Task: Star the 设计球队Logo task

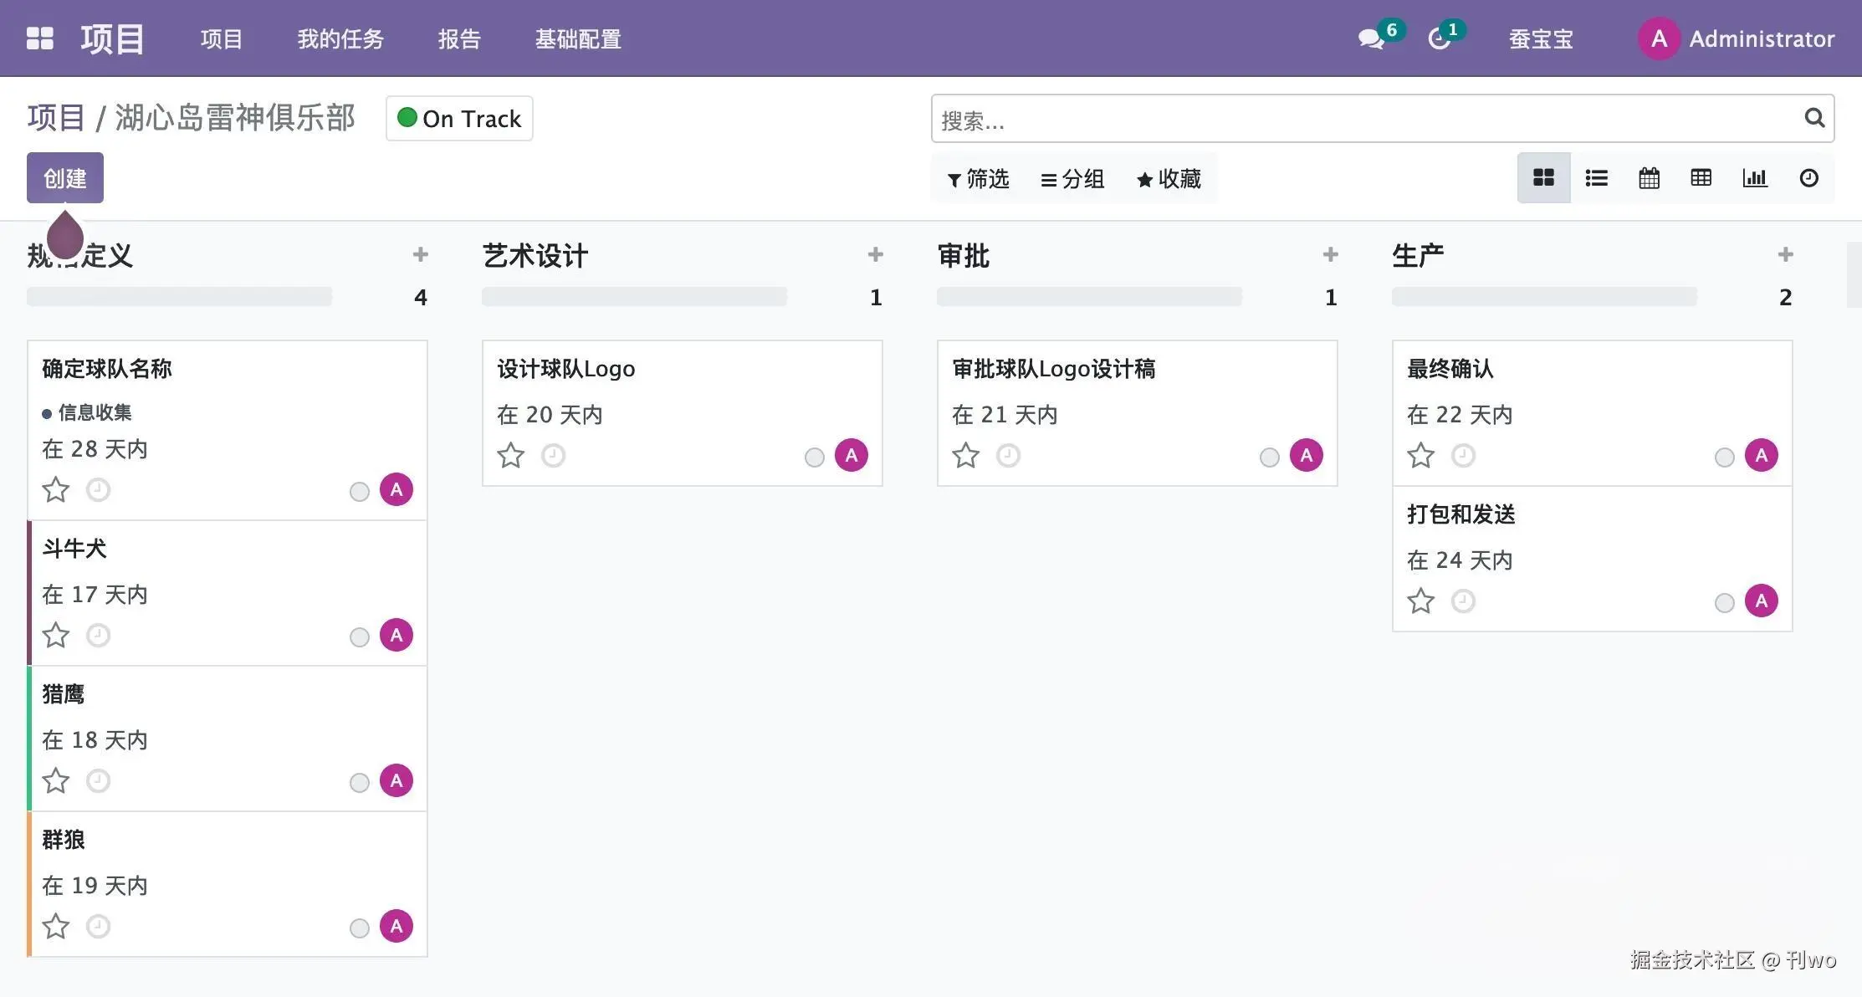Action: [510, 456]
